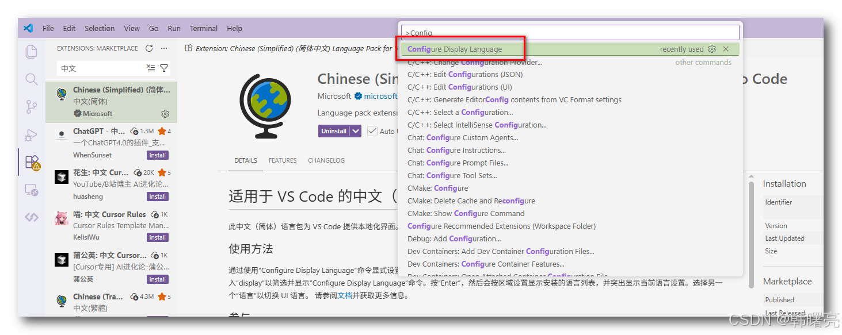This screenshot has height=335, width=842.
Task: Open the Explorer view in activity bar
Action: [32, 52]
